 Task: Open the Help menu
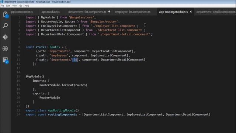tap(27, 6)
